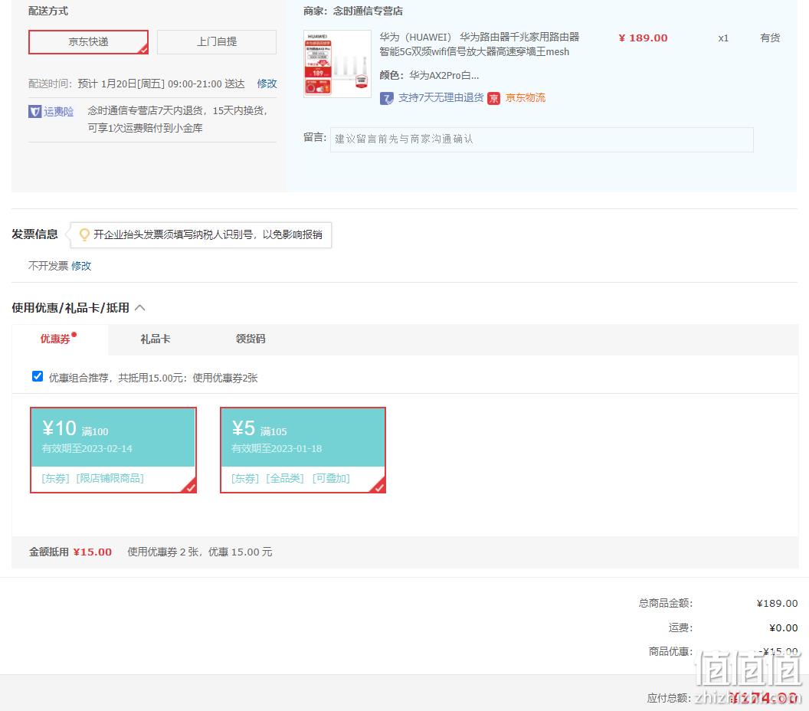The height and width of the screenshot is (711, 809).
Task: Click the 运费险 shield icon
Action: click(x=34, y=111)
